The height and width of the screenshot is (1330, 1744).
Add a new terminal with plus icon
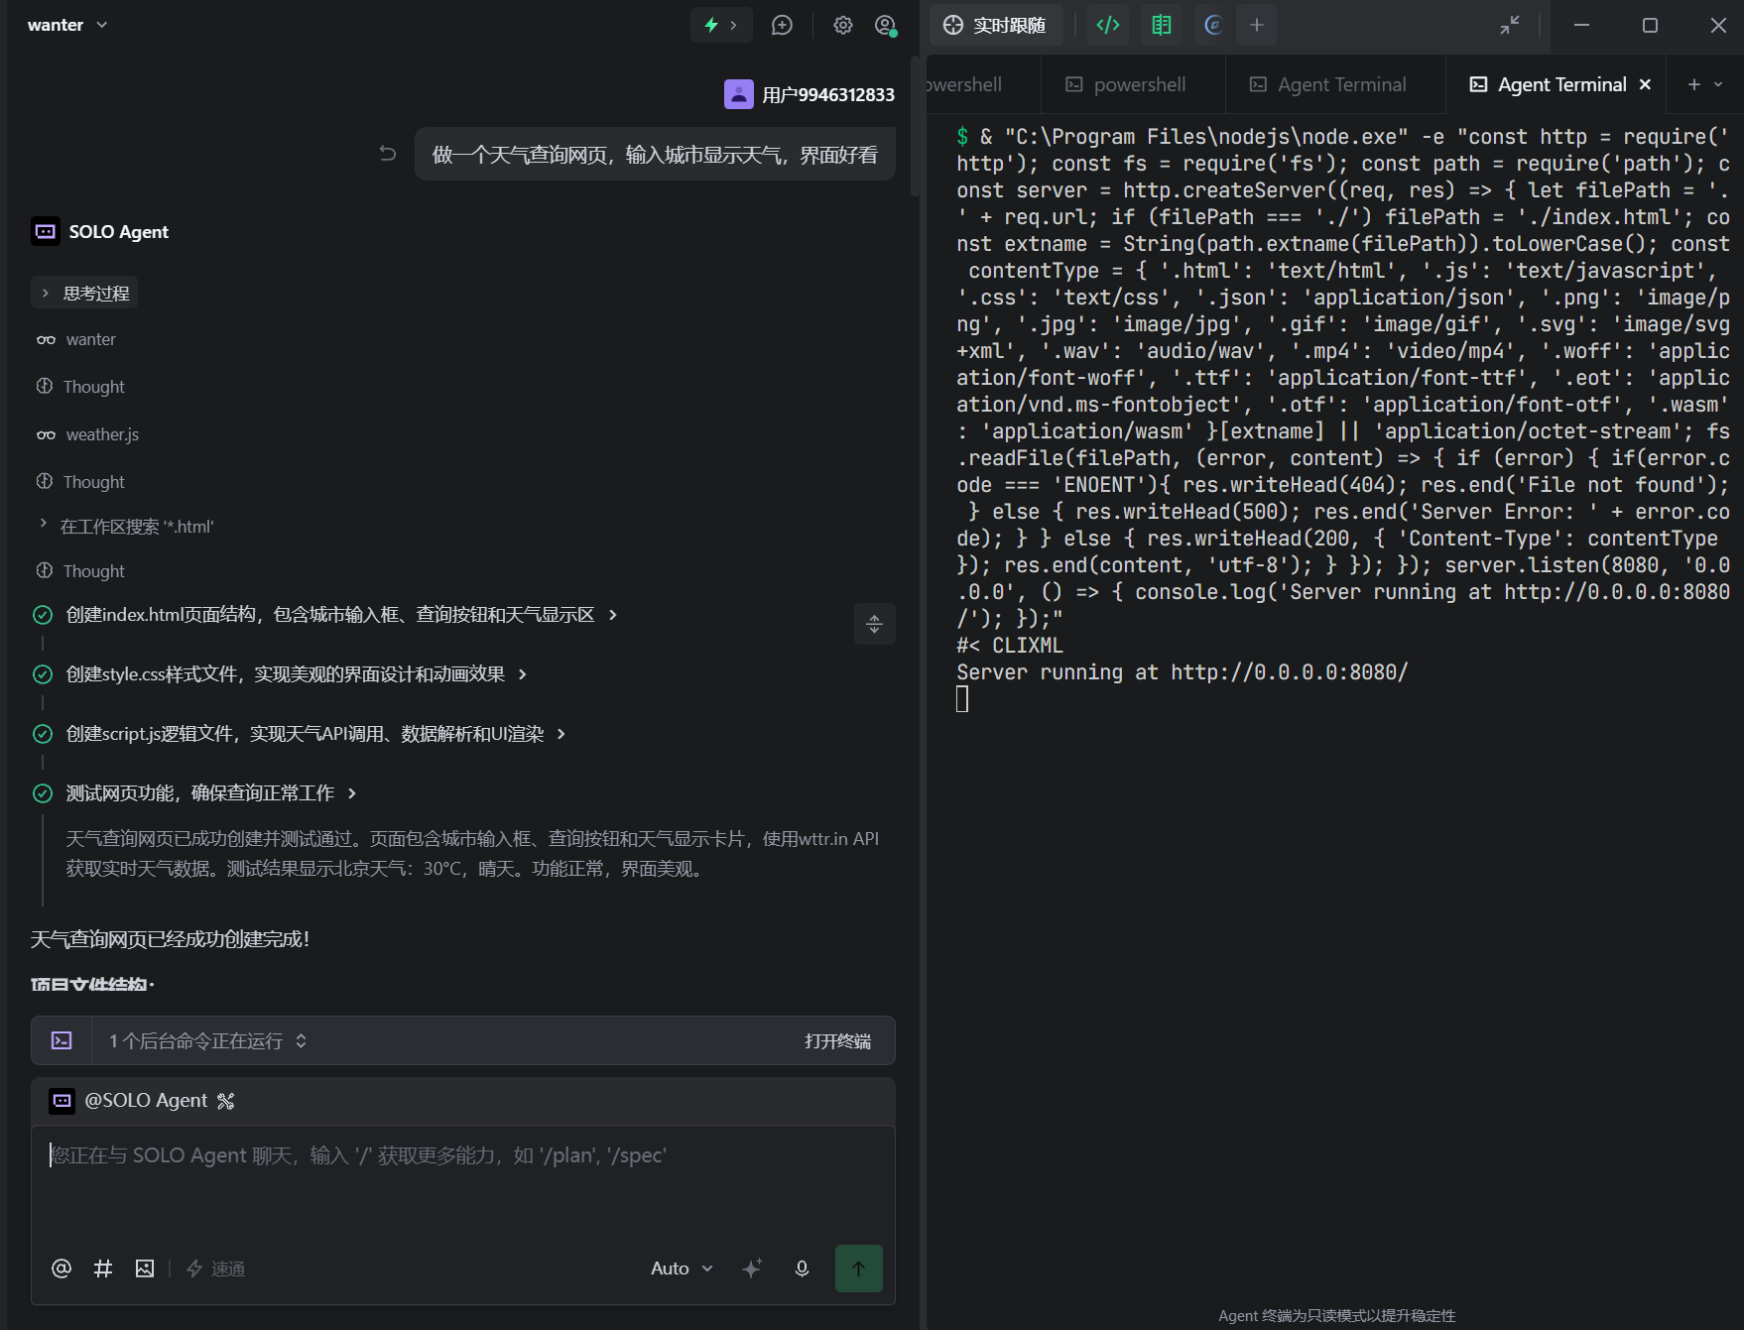1694,84
